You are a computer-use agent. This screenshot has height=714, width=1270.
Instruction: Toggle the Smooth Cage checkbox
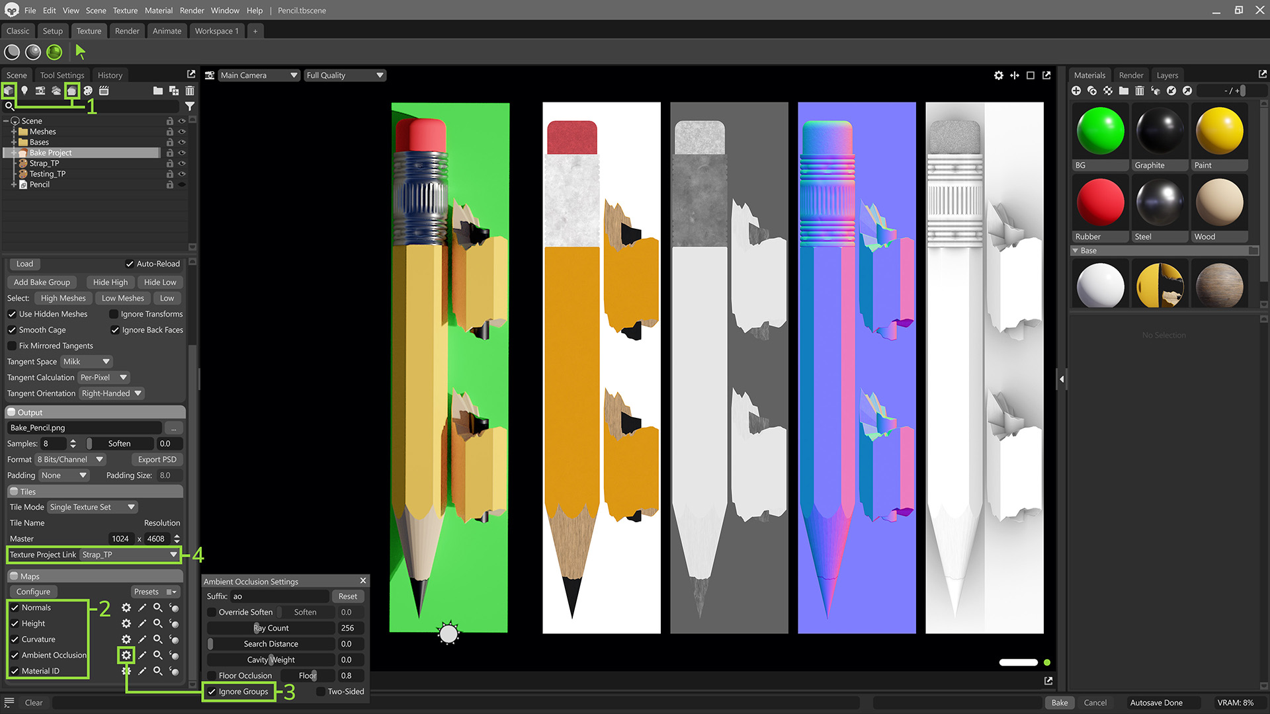point(12,330)
